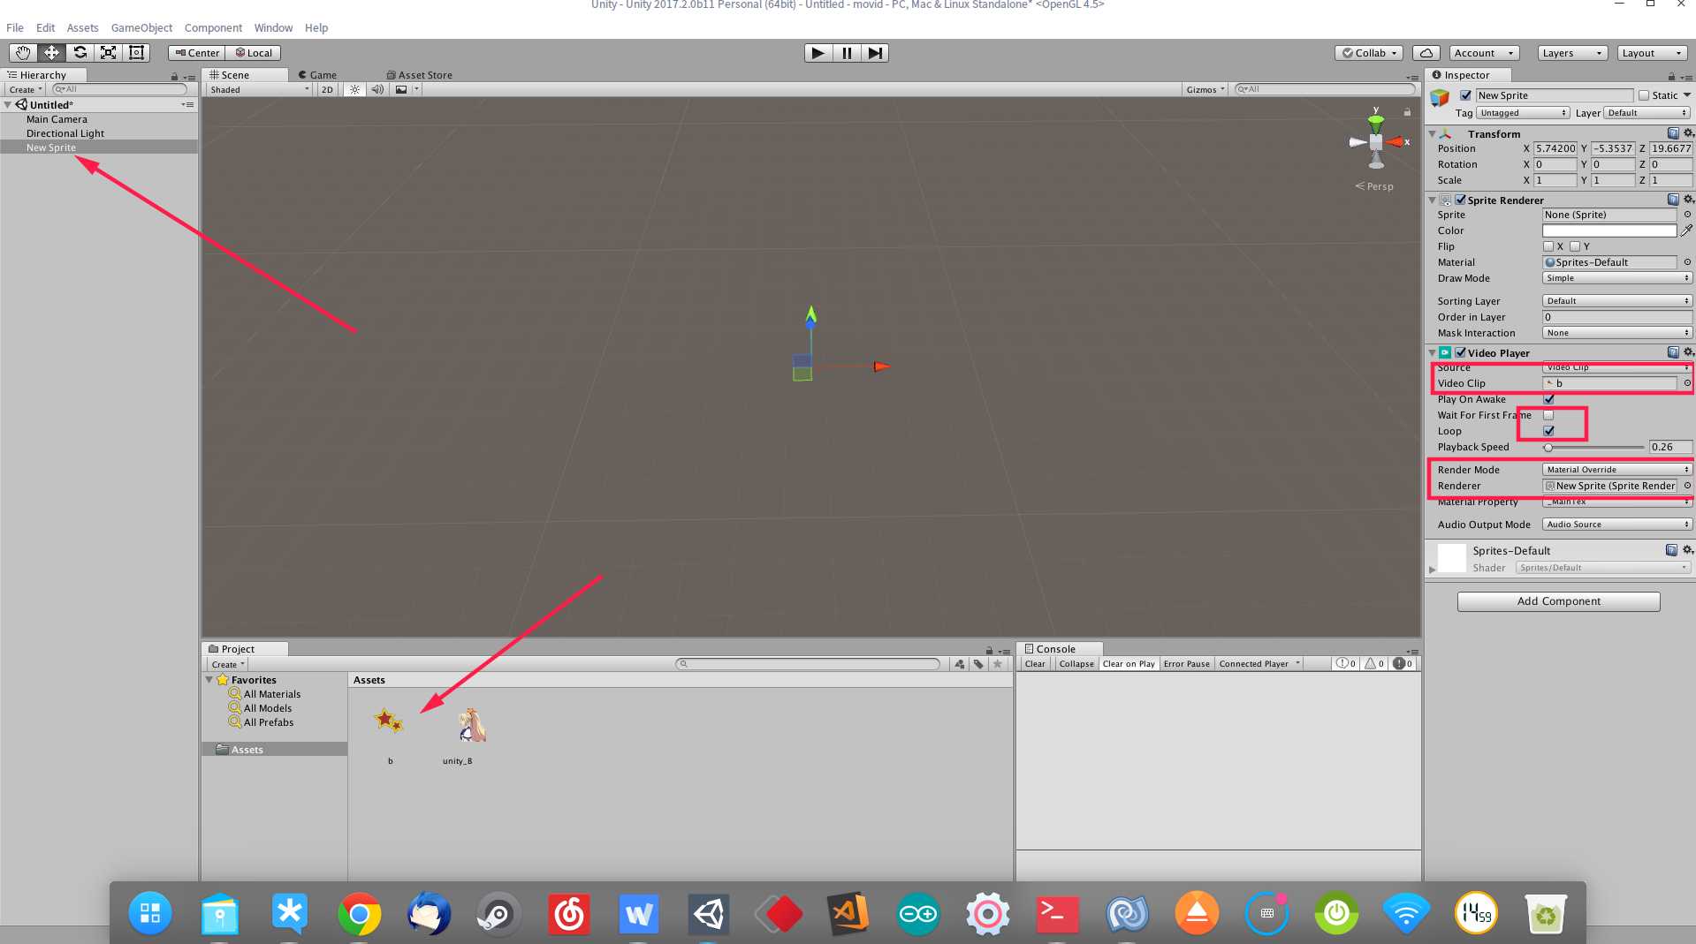
Task: Open Video Player settings gear
Action: tap(1688, 352)
